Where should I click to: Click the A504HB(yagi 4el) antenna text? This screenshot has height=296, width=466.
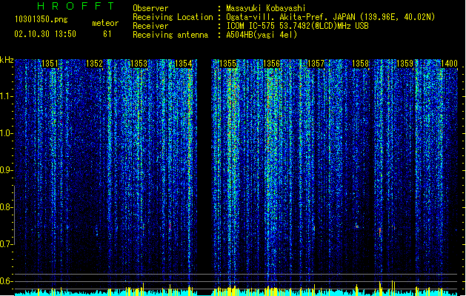[x=262, y=35]
